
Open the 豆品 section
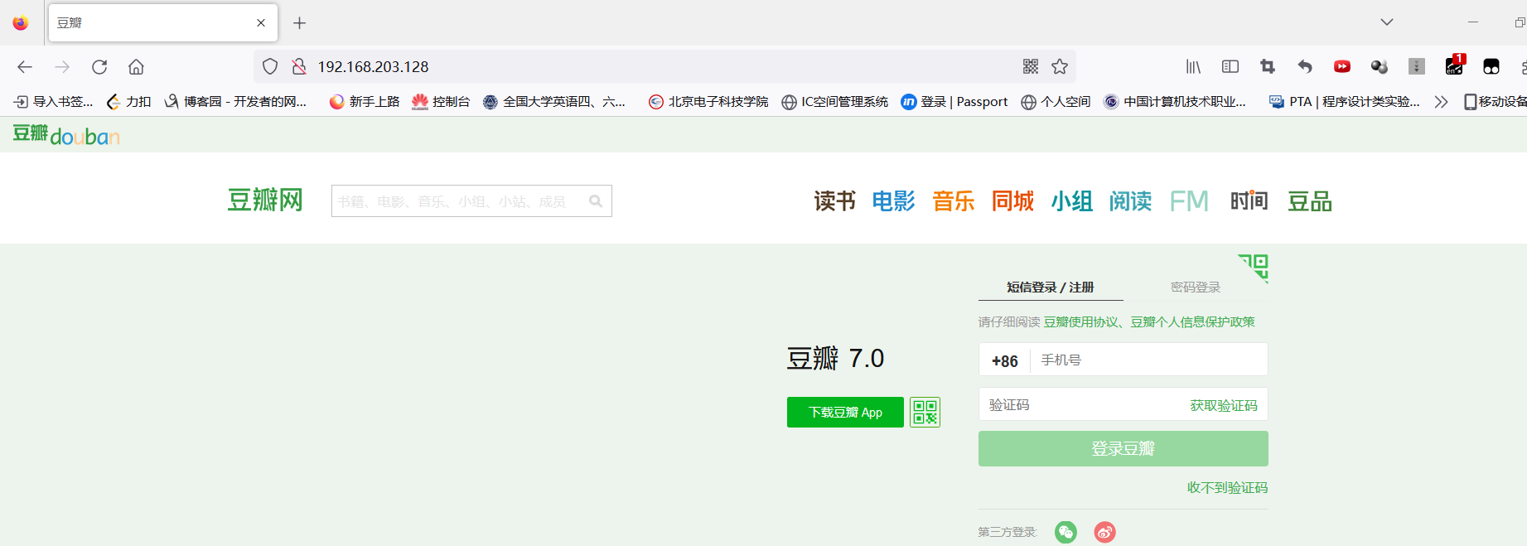(1309, 201)
